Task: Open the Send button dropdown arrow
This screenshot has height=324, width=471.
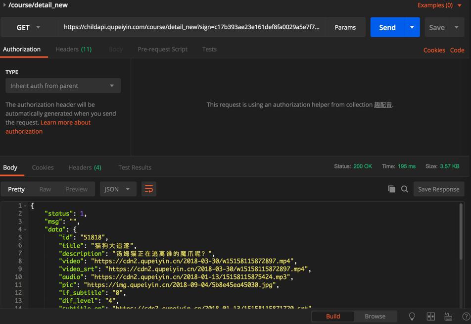Action: (x=412, y=27)
